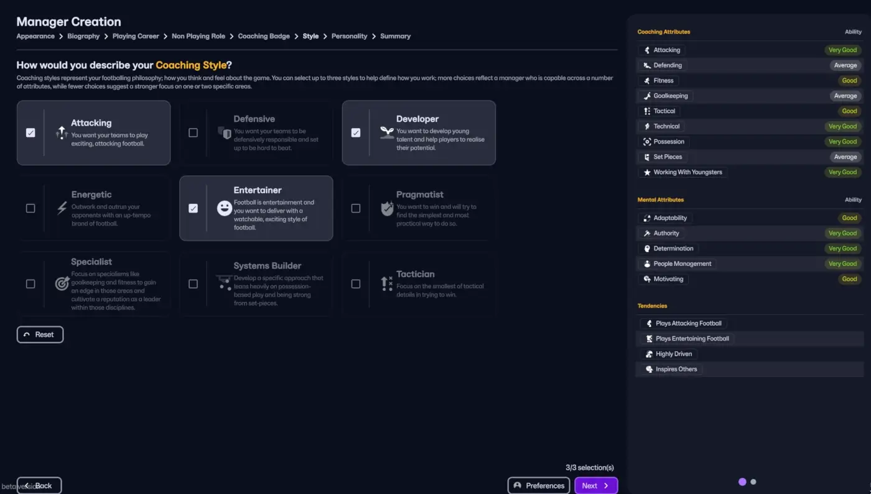Uncheck the Developer style checkbox

click(x=356, y=132)
